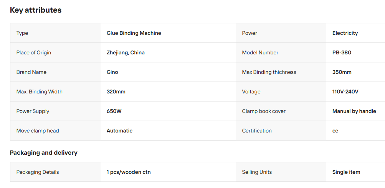
Task: Click the Brand Name label cell
Action: click(x=55, y=72)
